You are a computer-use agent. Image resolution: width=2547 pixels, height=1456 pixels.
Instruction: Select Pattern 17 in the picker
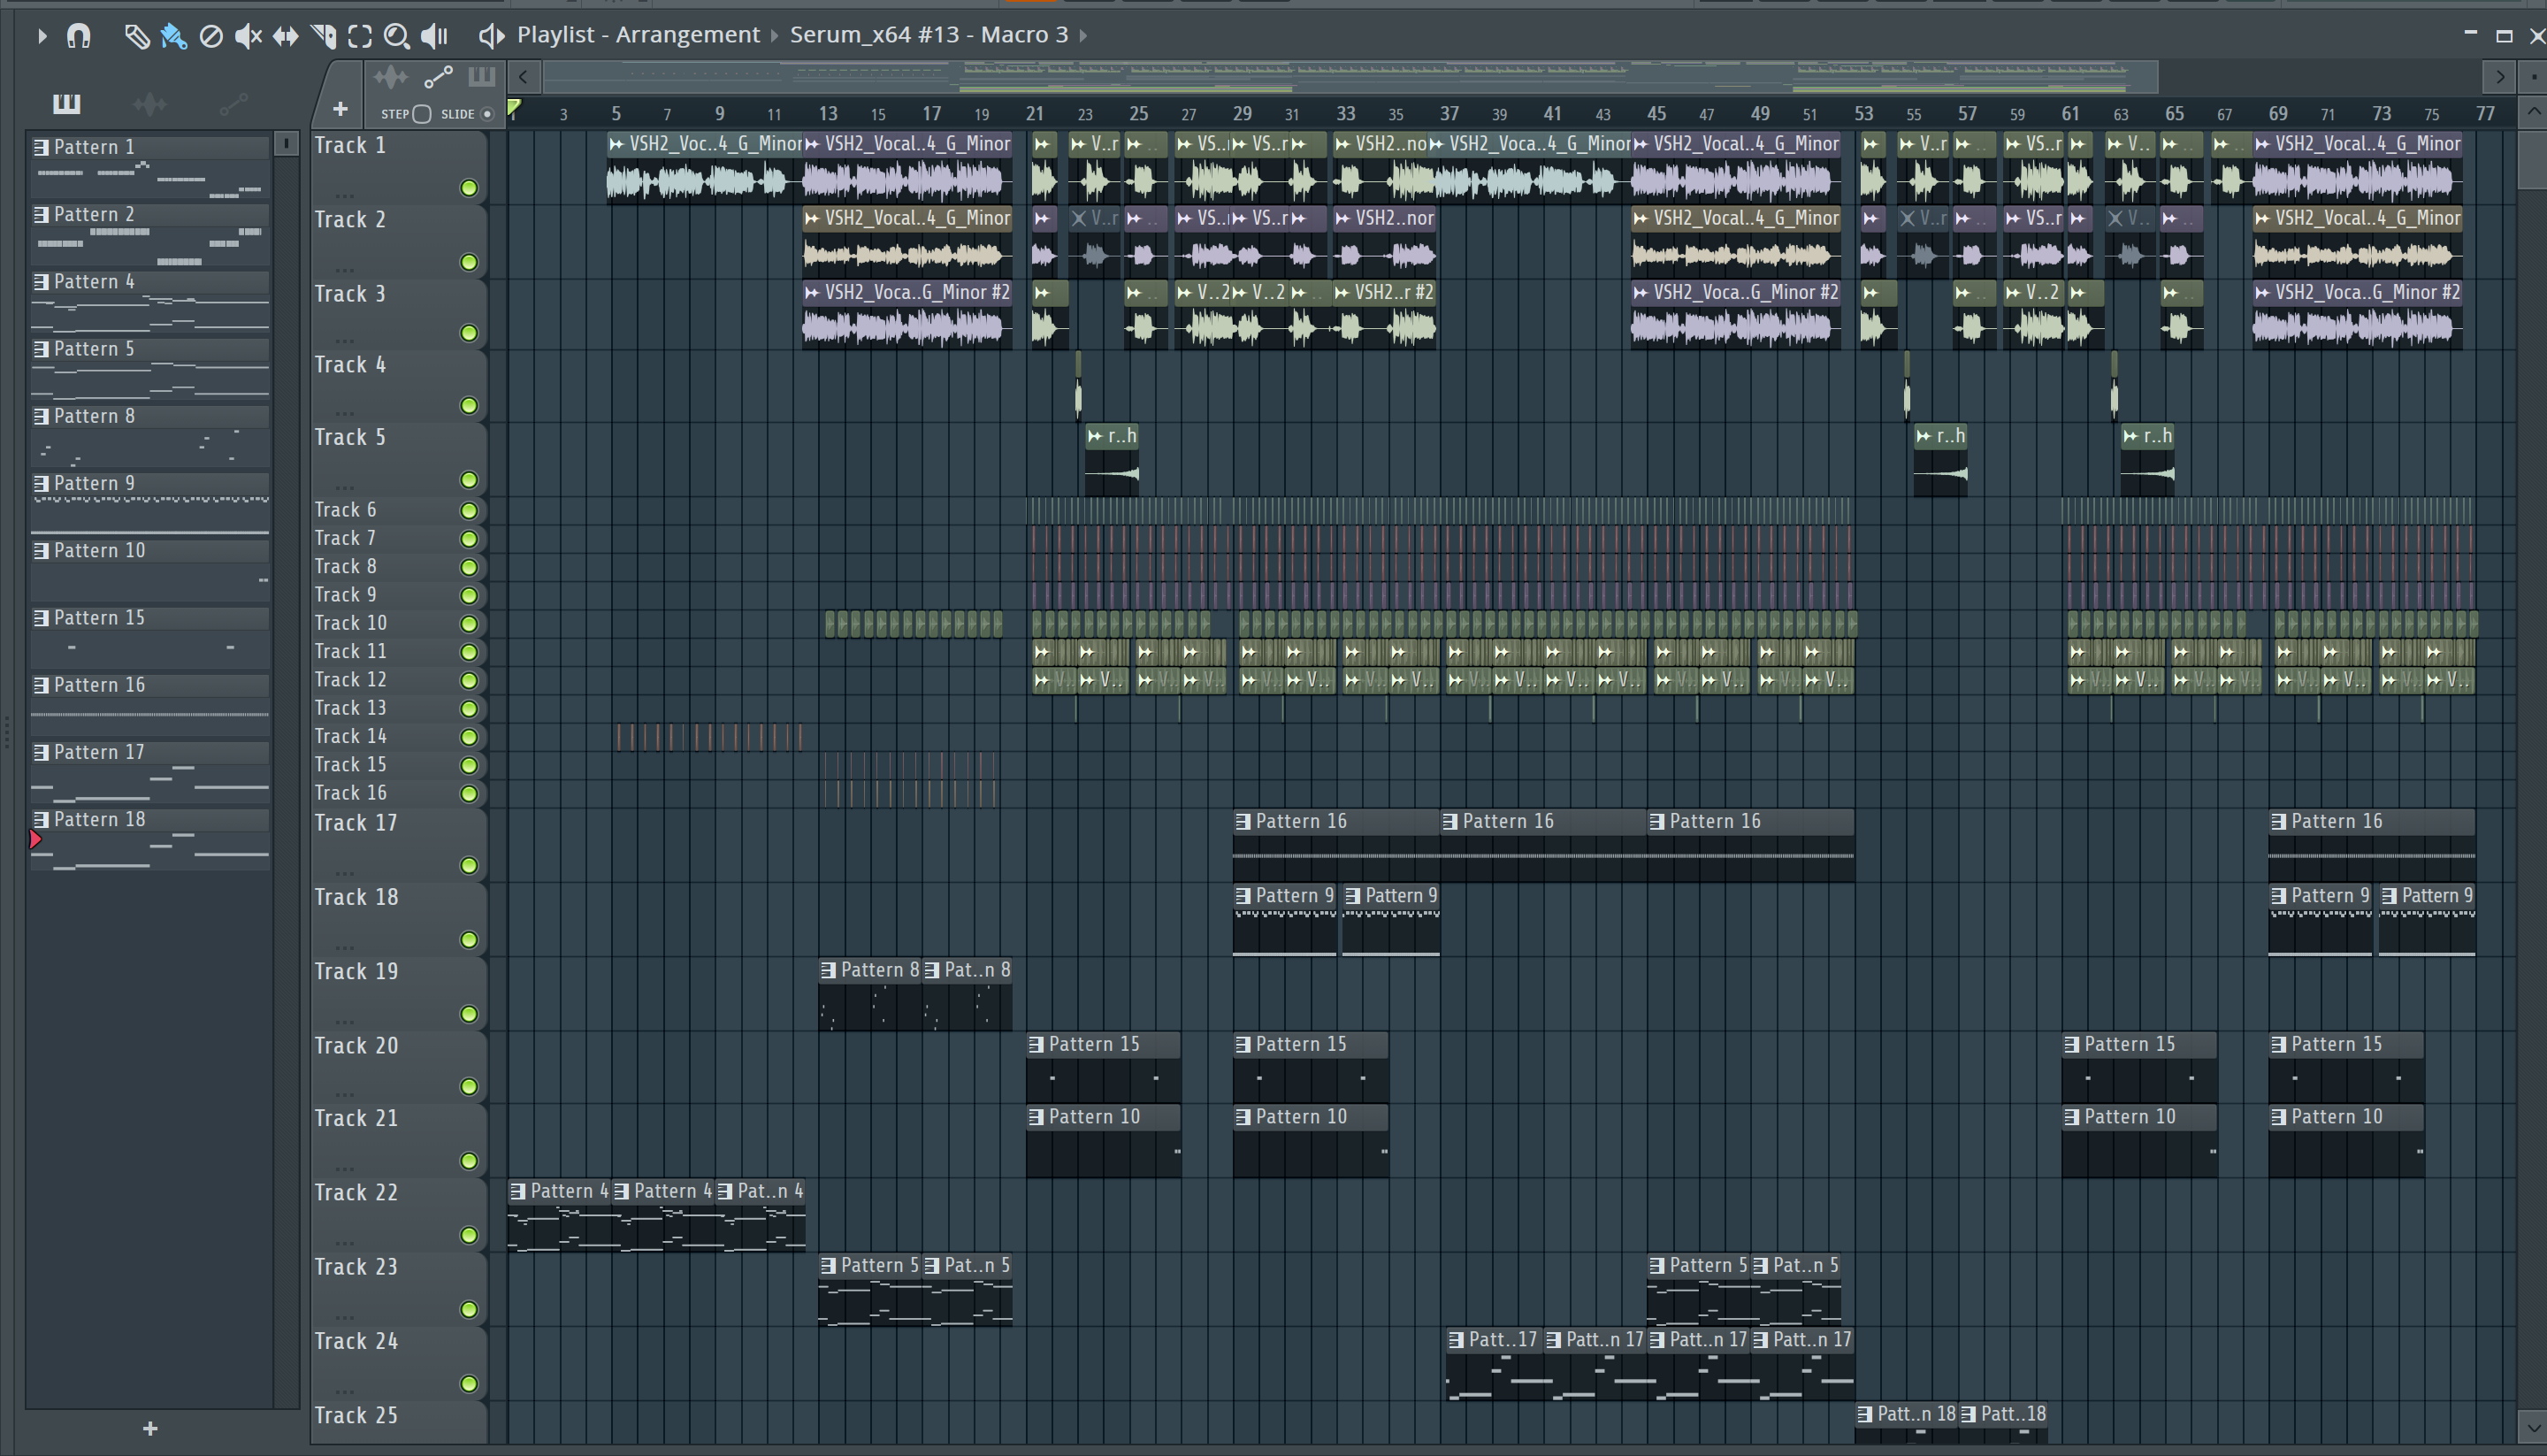click(150, 772)
